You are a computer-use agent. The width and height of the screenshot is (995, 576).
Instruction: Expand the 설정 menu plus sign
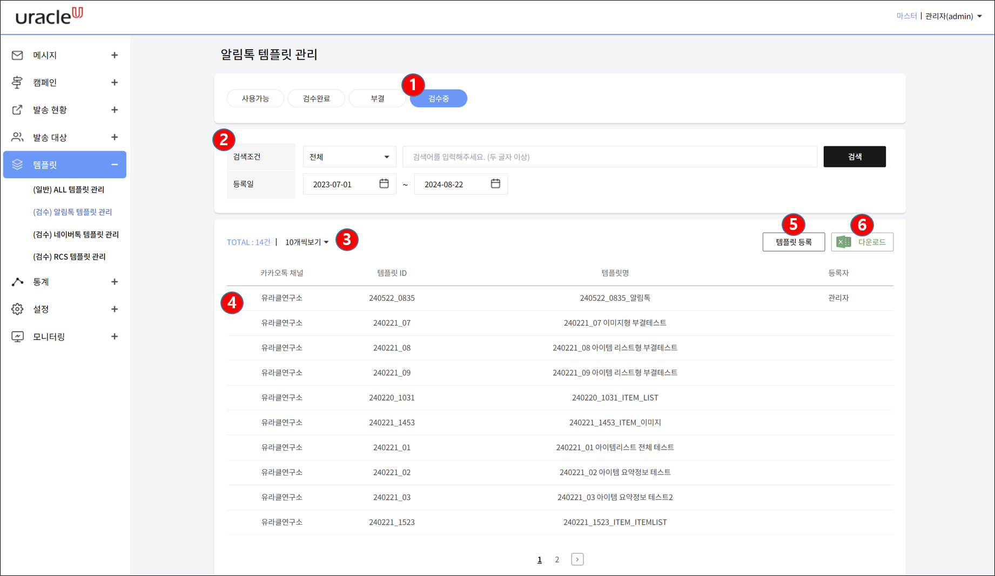pos(115,309)
